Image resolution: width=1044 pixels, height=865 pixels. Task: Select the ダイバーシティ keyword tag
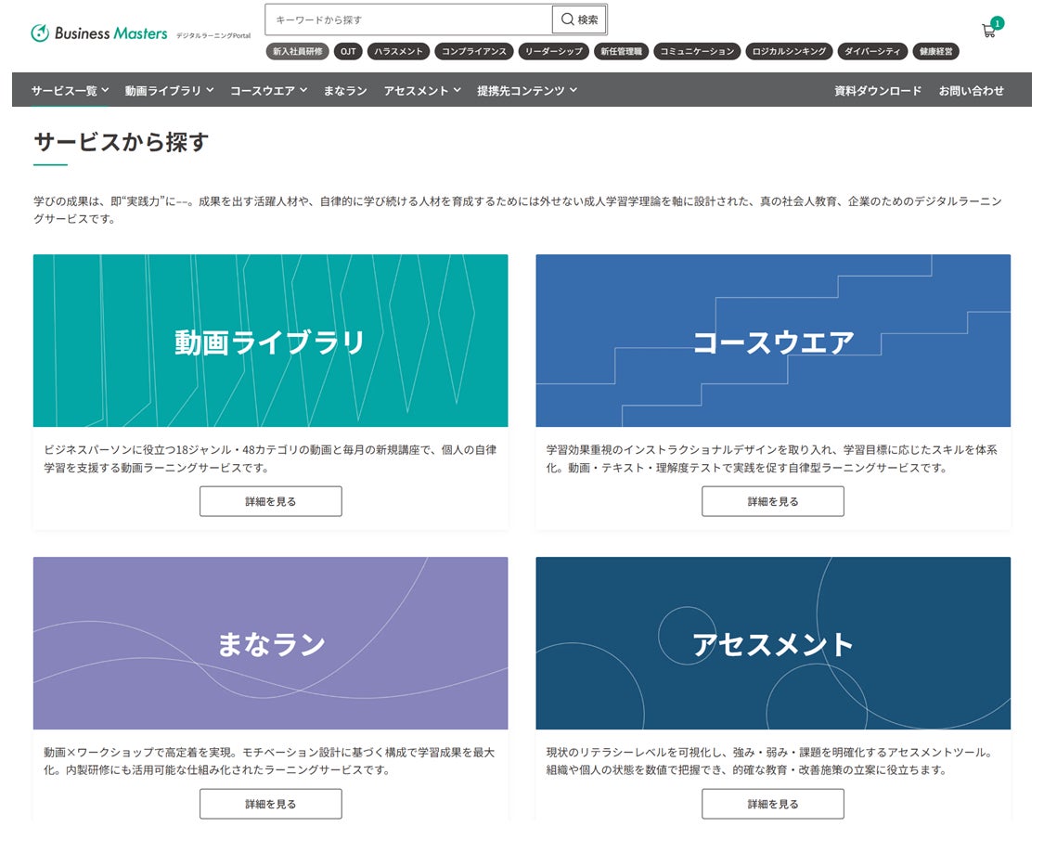(x=872, y=51)
